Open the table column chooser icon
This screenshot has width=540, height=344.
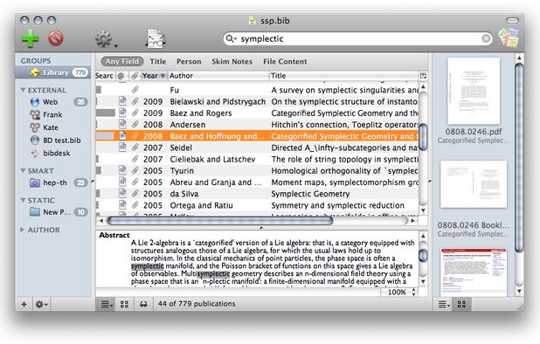point(423,76)
